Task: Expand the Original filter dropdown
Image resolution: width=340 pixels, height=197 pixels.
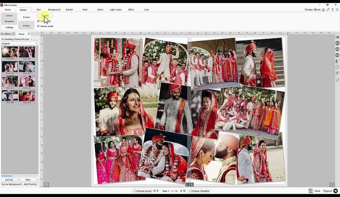Action: (36, 43)
